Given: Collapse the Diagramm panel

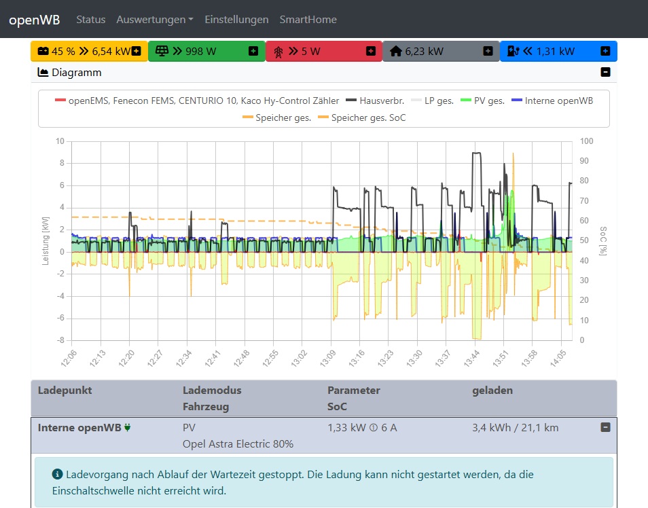Looking at the screenshot, I should point(605,72).
